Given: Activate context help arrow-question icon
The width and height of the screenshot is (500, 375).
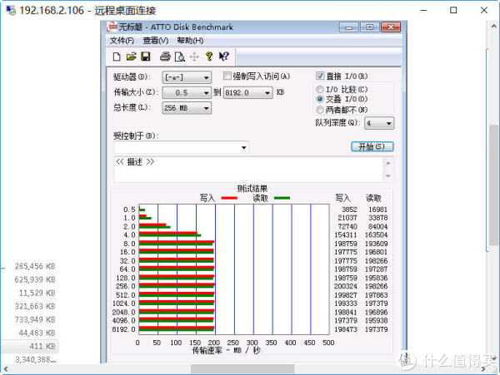Looking at the screenshot, I should pyautogui.click(x=224, y=57).
